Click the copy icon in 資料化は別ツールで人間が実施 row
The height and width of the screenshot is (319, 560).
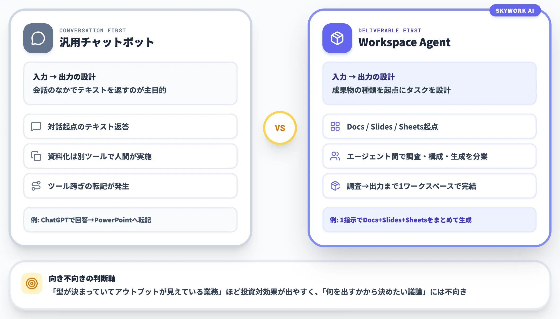pos(36,156)
